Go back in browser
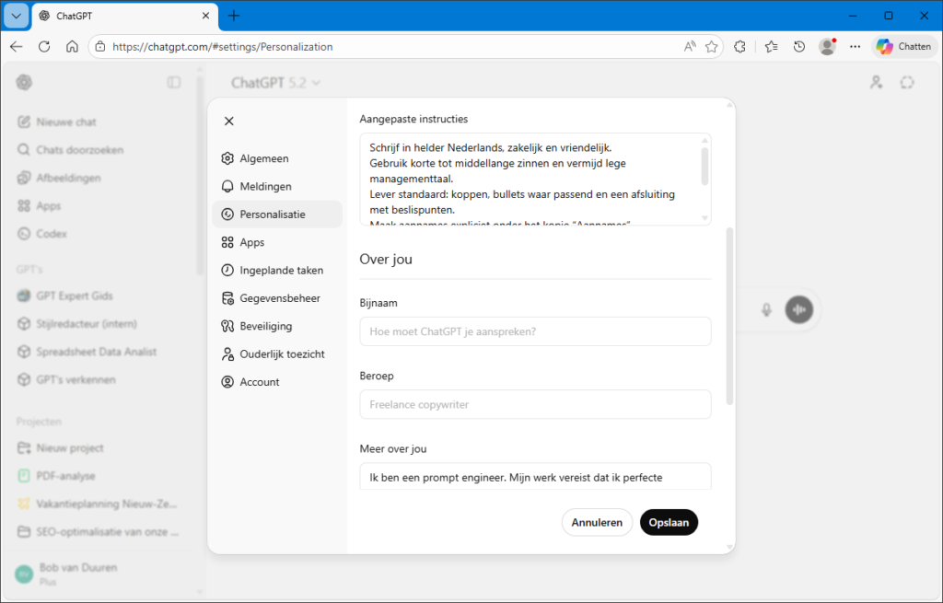The image size is (943, 603). point(17,46)
